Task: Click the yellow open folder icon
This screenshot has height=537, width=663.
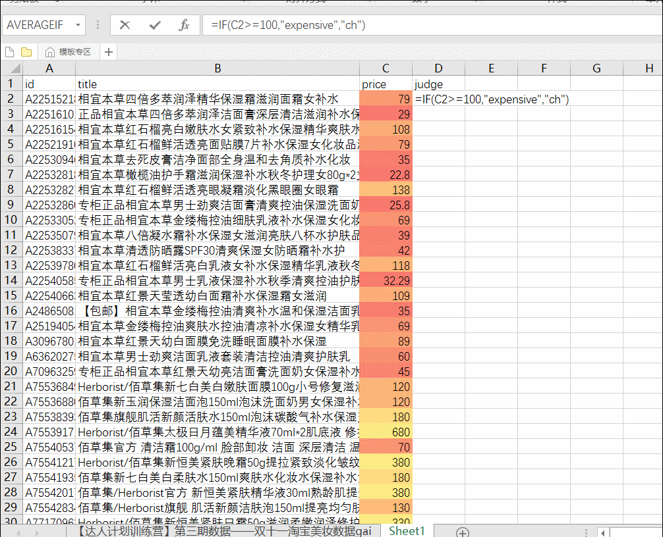Action: (26, 52)
